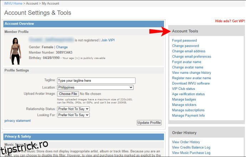246x157 pixels.
Task: Focus the Tagline text field
Action: point(96,81)
